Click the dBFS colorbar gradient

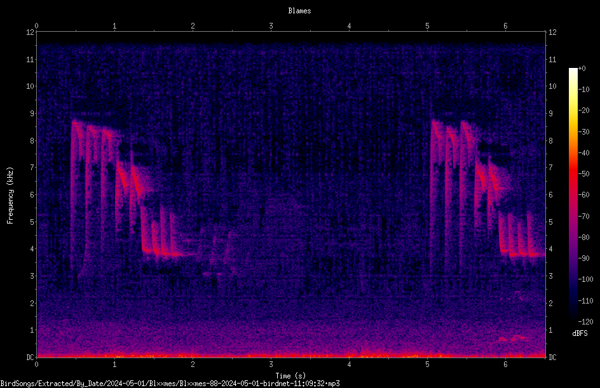tap(573, 194)
